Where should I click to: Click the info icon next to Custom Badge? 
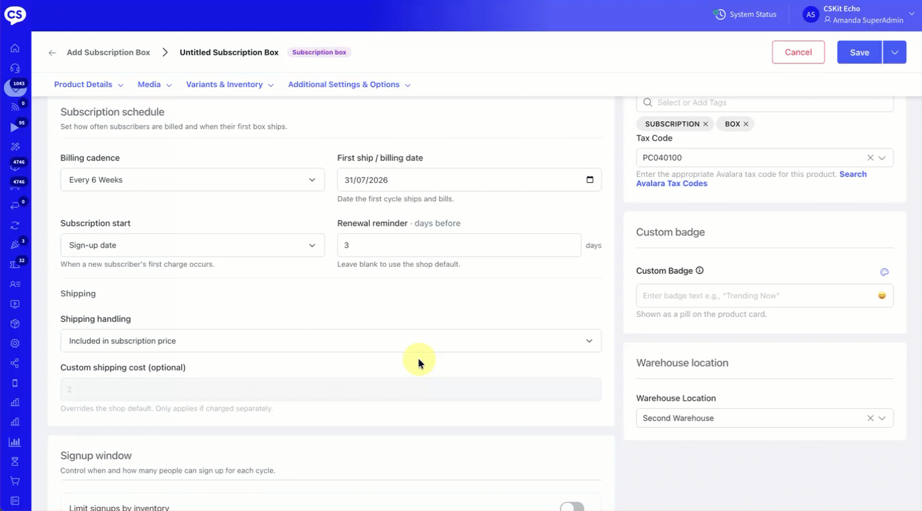(700, 271)
